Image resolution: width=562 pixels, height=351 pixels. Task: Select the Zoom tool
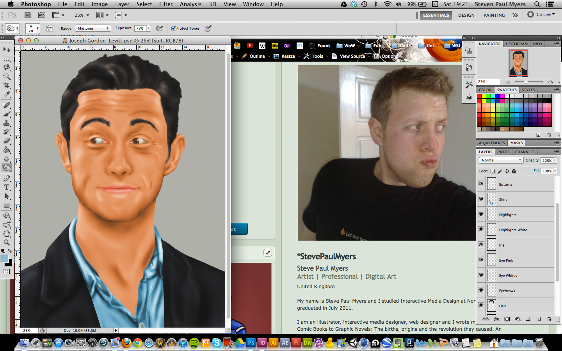click(x=7, y=243)
